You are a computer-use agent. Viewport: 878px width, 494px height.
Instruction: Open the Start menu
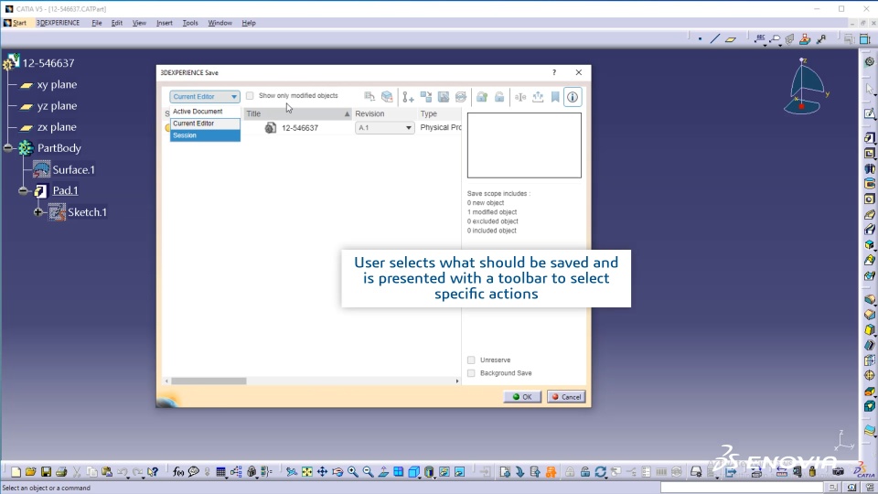click(x=16, y=23)
